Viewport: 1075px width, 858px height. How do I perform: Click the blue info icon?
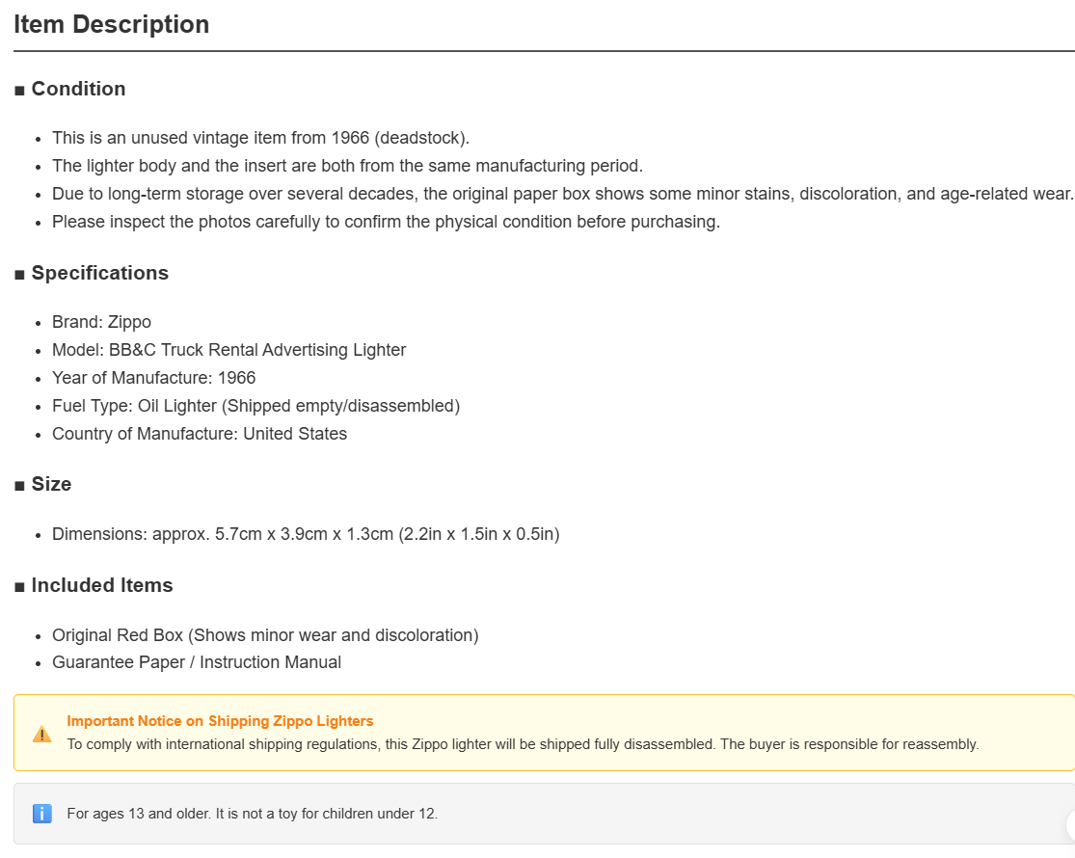pyautogui.click(x=41, y=814)
